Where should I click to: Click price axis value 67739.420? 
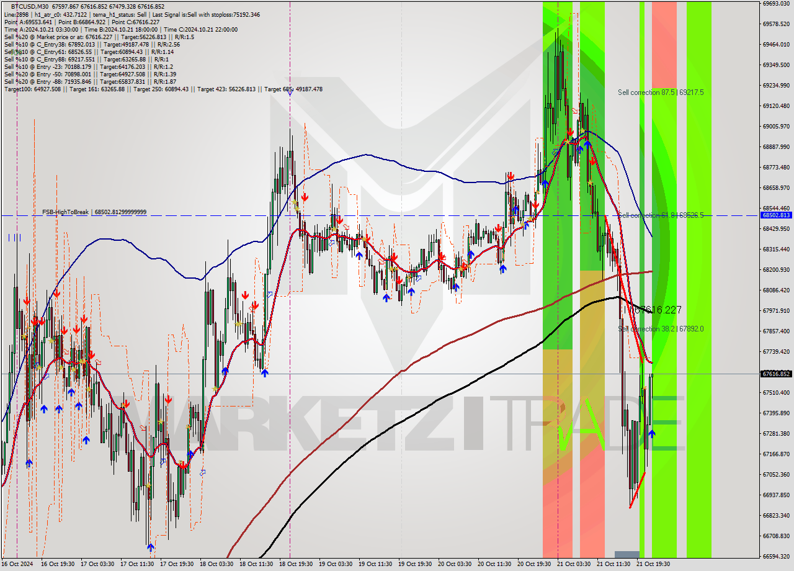(x=775, y=351)
